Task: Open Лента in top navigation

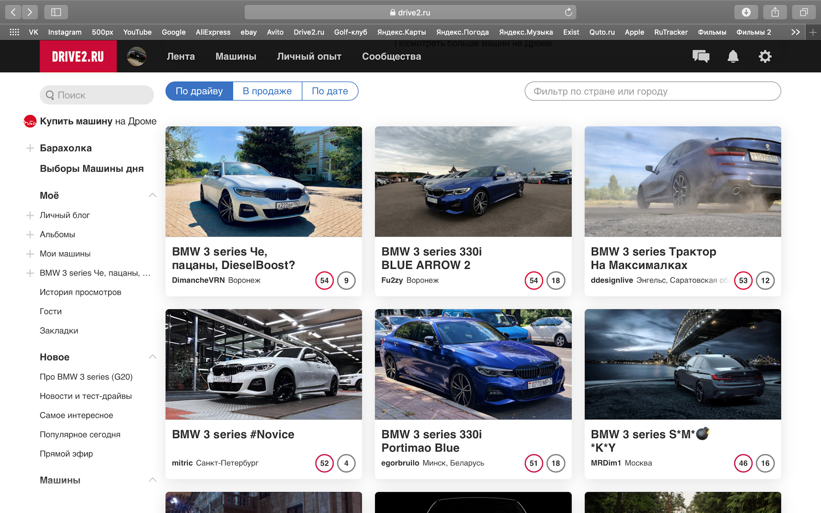Action: [180, 56]
